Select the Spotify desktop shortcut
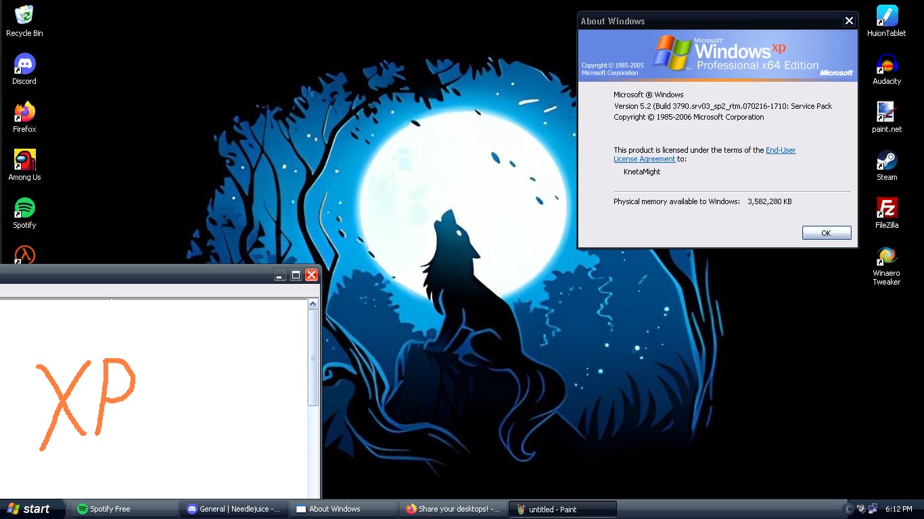 (x=24, y=213)
